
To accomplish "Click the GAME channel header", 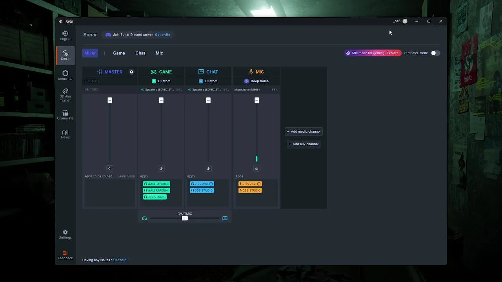I will (161, 72).
